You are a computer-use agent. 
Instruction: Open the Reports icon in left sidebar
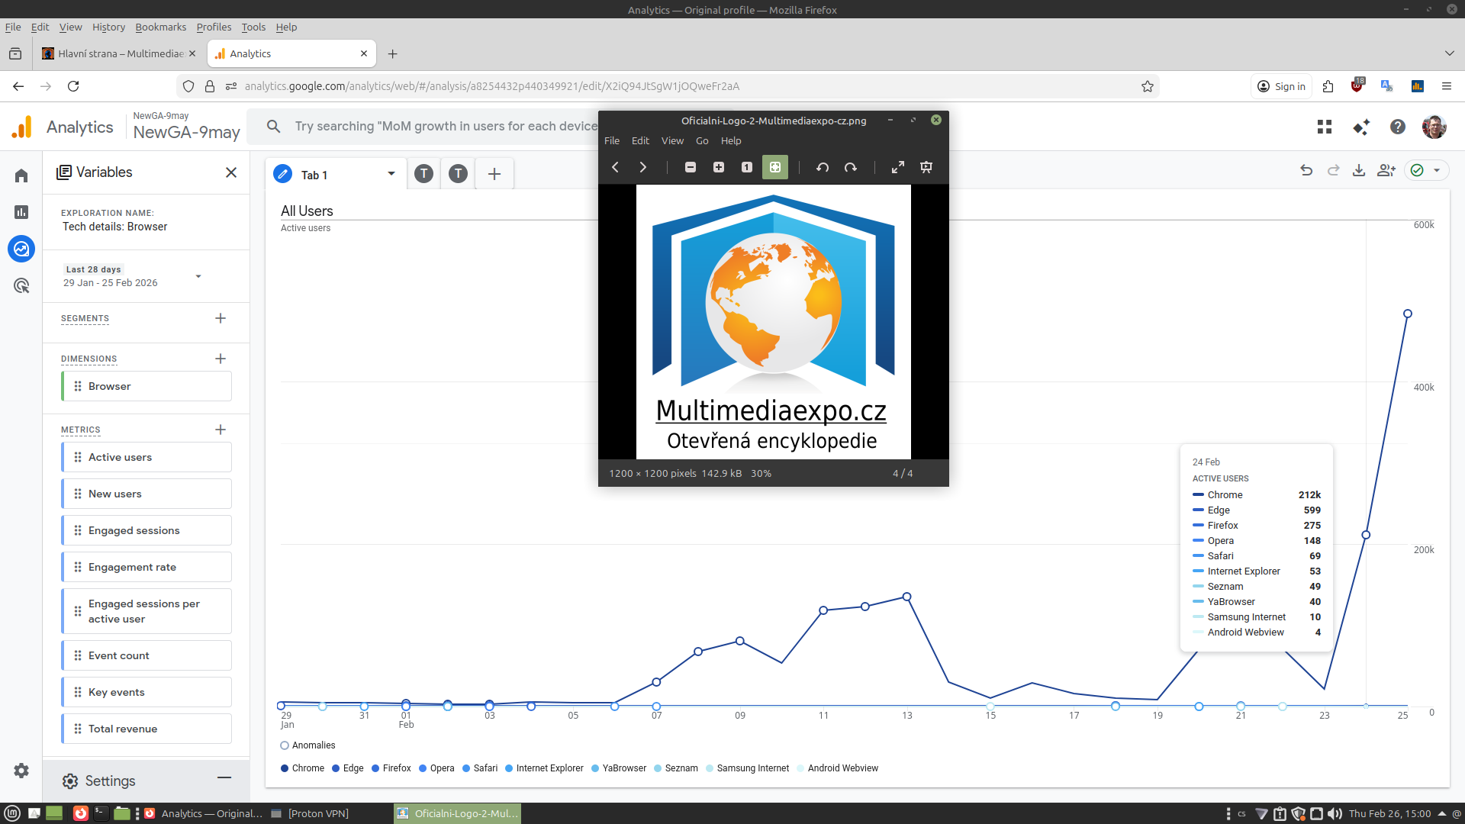tap(21, 212)
